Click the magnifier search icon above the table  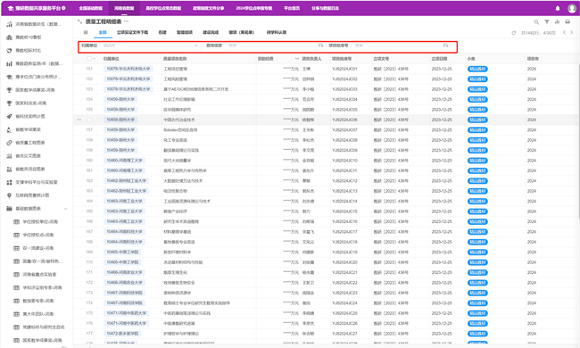pyautogui.click(x=536, y=22)
